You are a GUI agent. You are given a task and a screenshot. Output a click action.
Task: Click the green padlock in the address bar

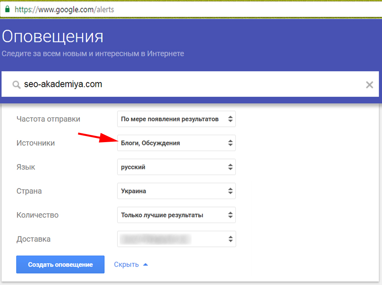coord(7,10)
